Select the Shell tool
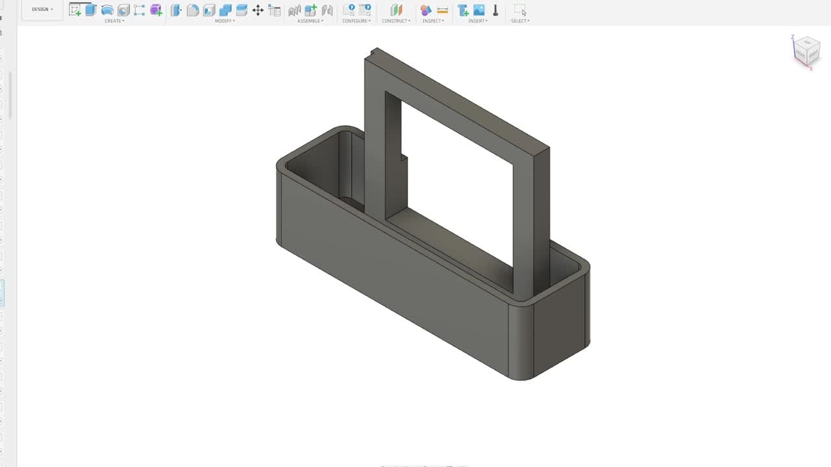This screenshot has height=467, width=831. [x=209, y=10]
